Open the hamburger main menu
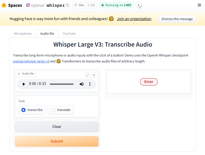Screen dimensions: 205x155 pos(199,5)
